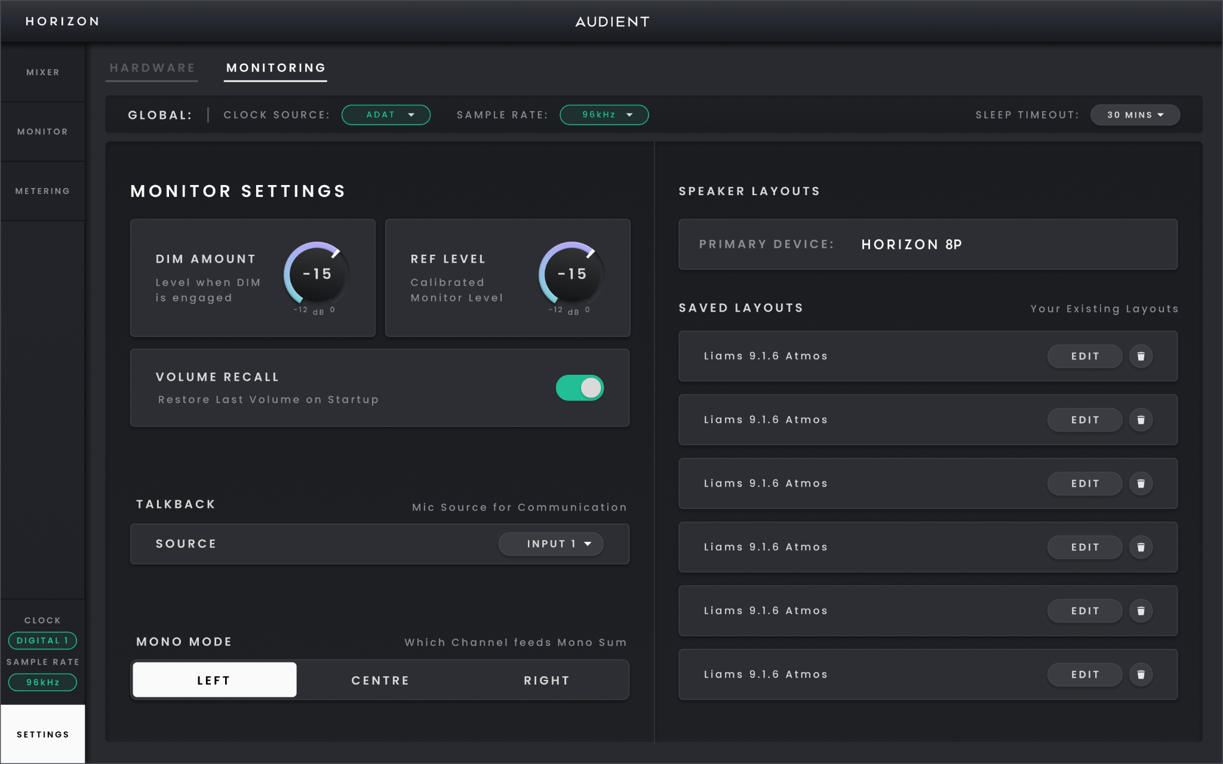Click the SAVED LAYOUTS heading
This screenshot has width=1223, height=764.
(x=740, y=308)
